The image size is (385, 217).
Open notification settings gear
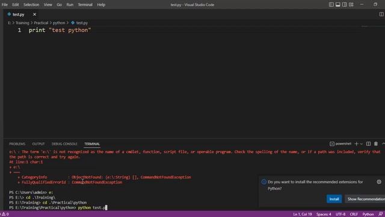[x=379, y=182]
